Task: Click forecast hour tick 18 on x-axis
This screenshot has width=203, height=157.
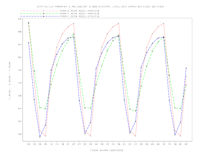Action: (62, 144)
